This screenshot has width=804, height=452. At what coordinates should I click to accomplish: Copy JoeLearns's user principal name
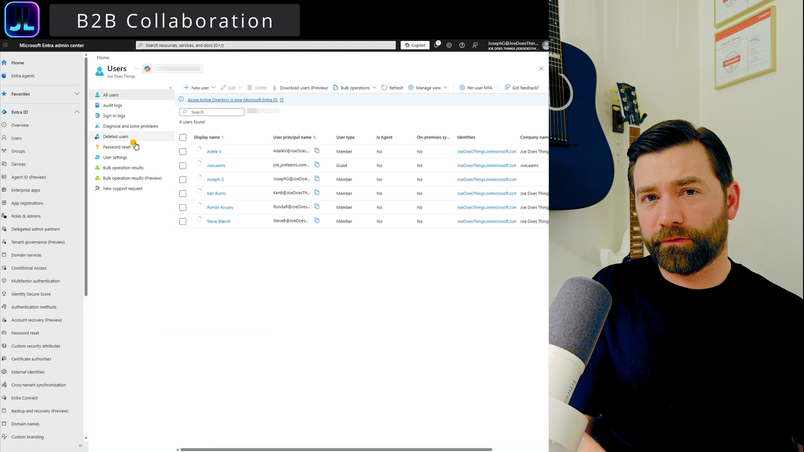click(317, 165)
